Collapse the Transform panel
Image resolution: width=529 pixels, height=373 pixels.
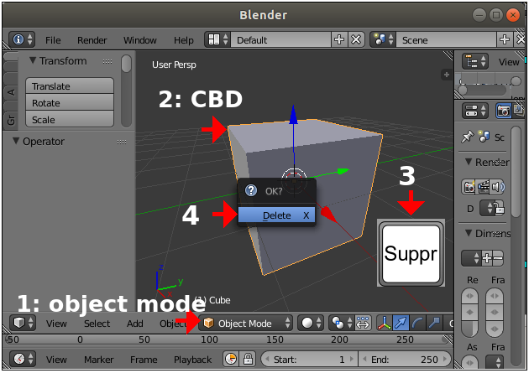33,60
